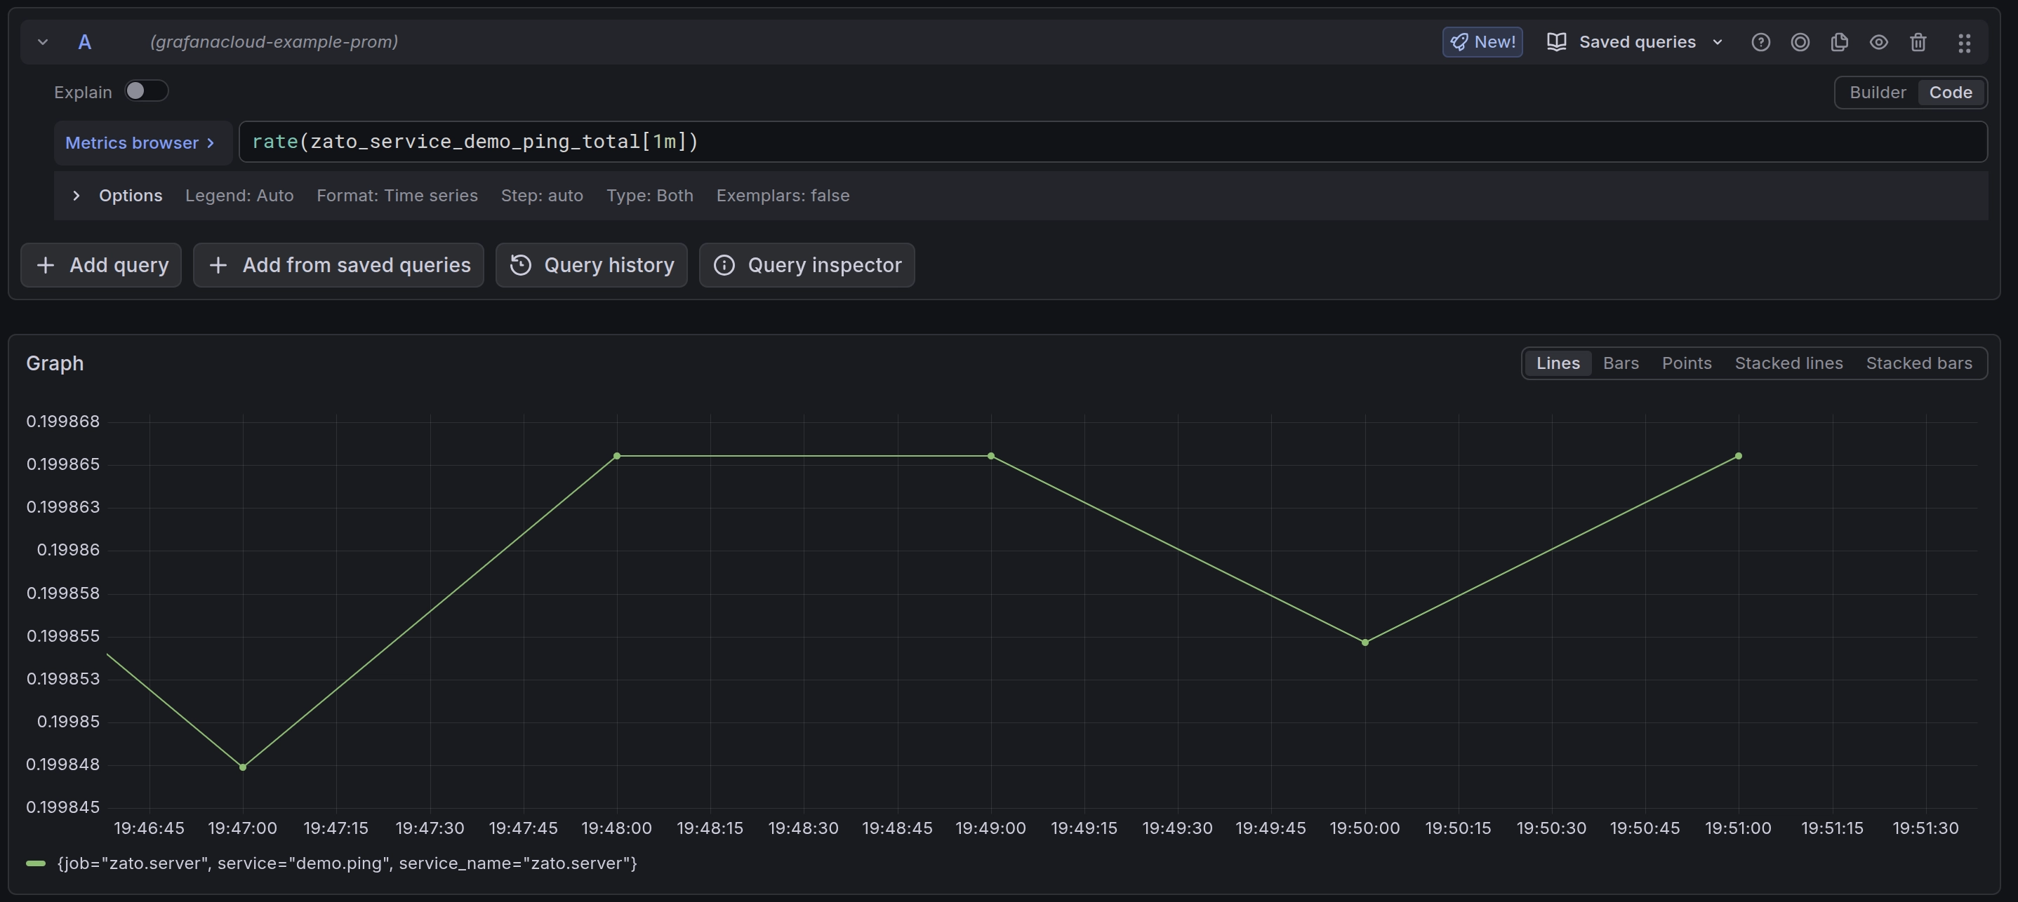This screenshot has height=902, width=2018.
Task: Click the query row circle target icon
Action: click(1800, 42)
